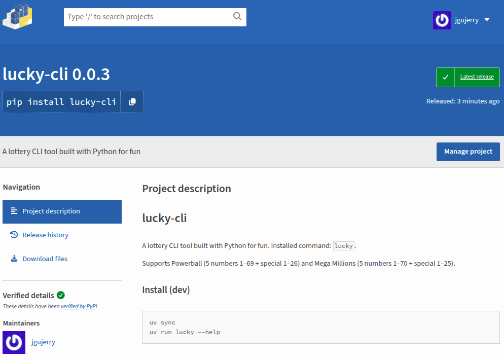The image size is (504, 361).
Task: Click the maintainer avatar thumbnail
Action: [14, 342]
